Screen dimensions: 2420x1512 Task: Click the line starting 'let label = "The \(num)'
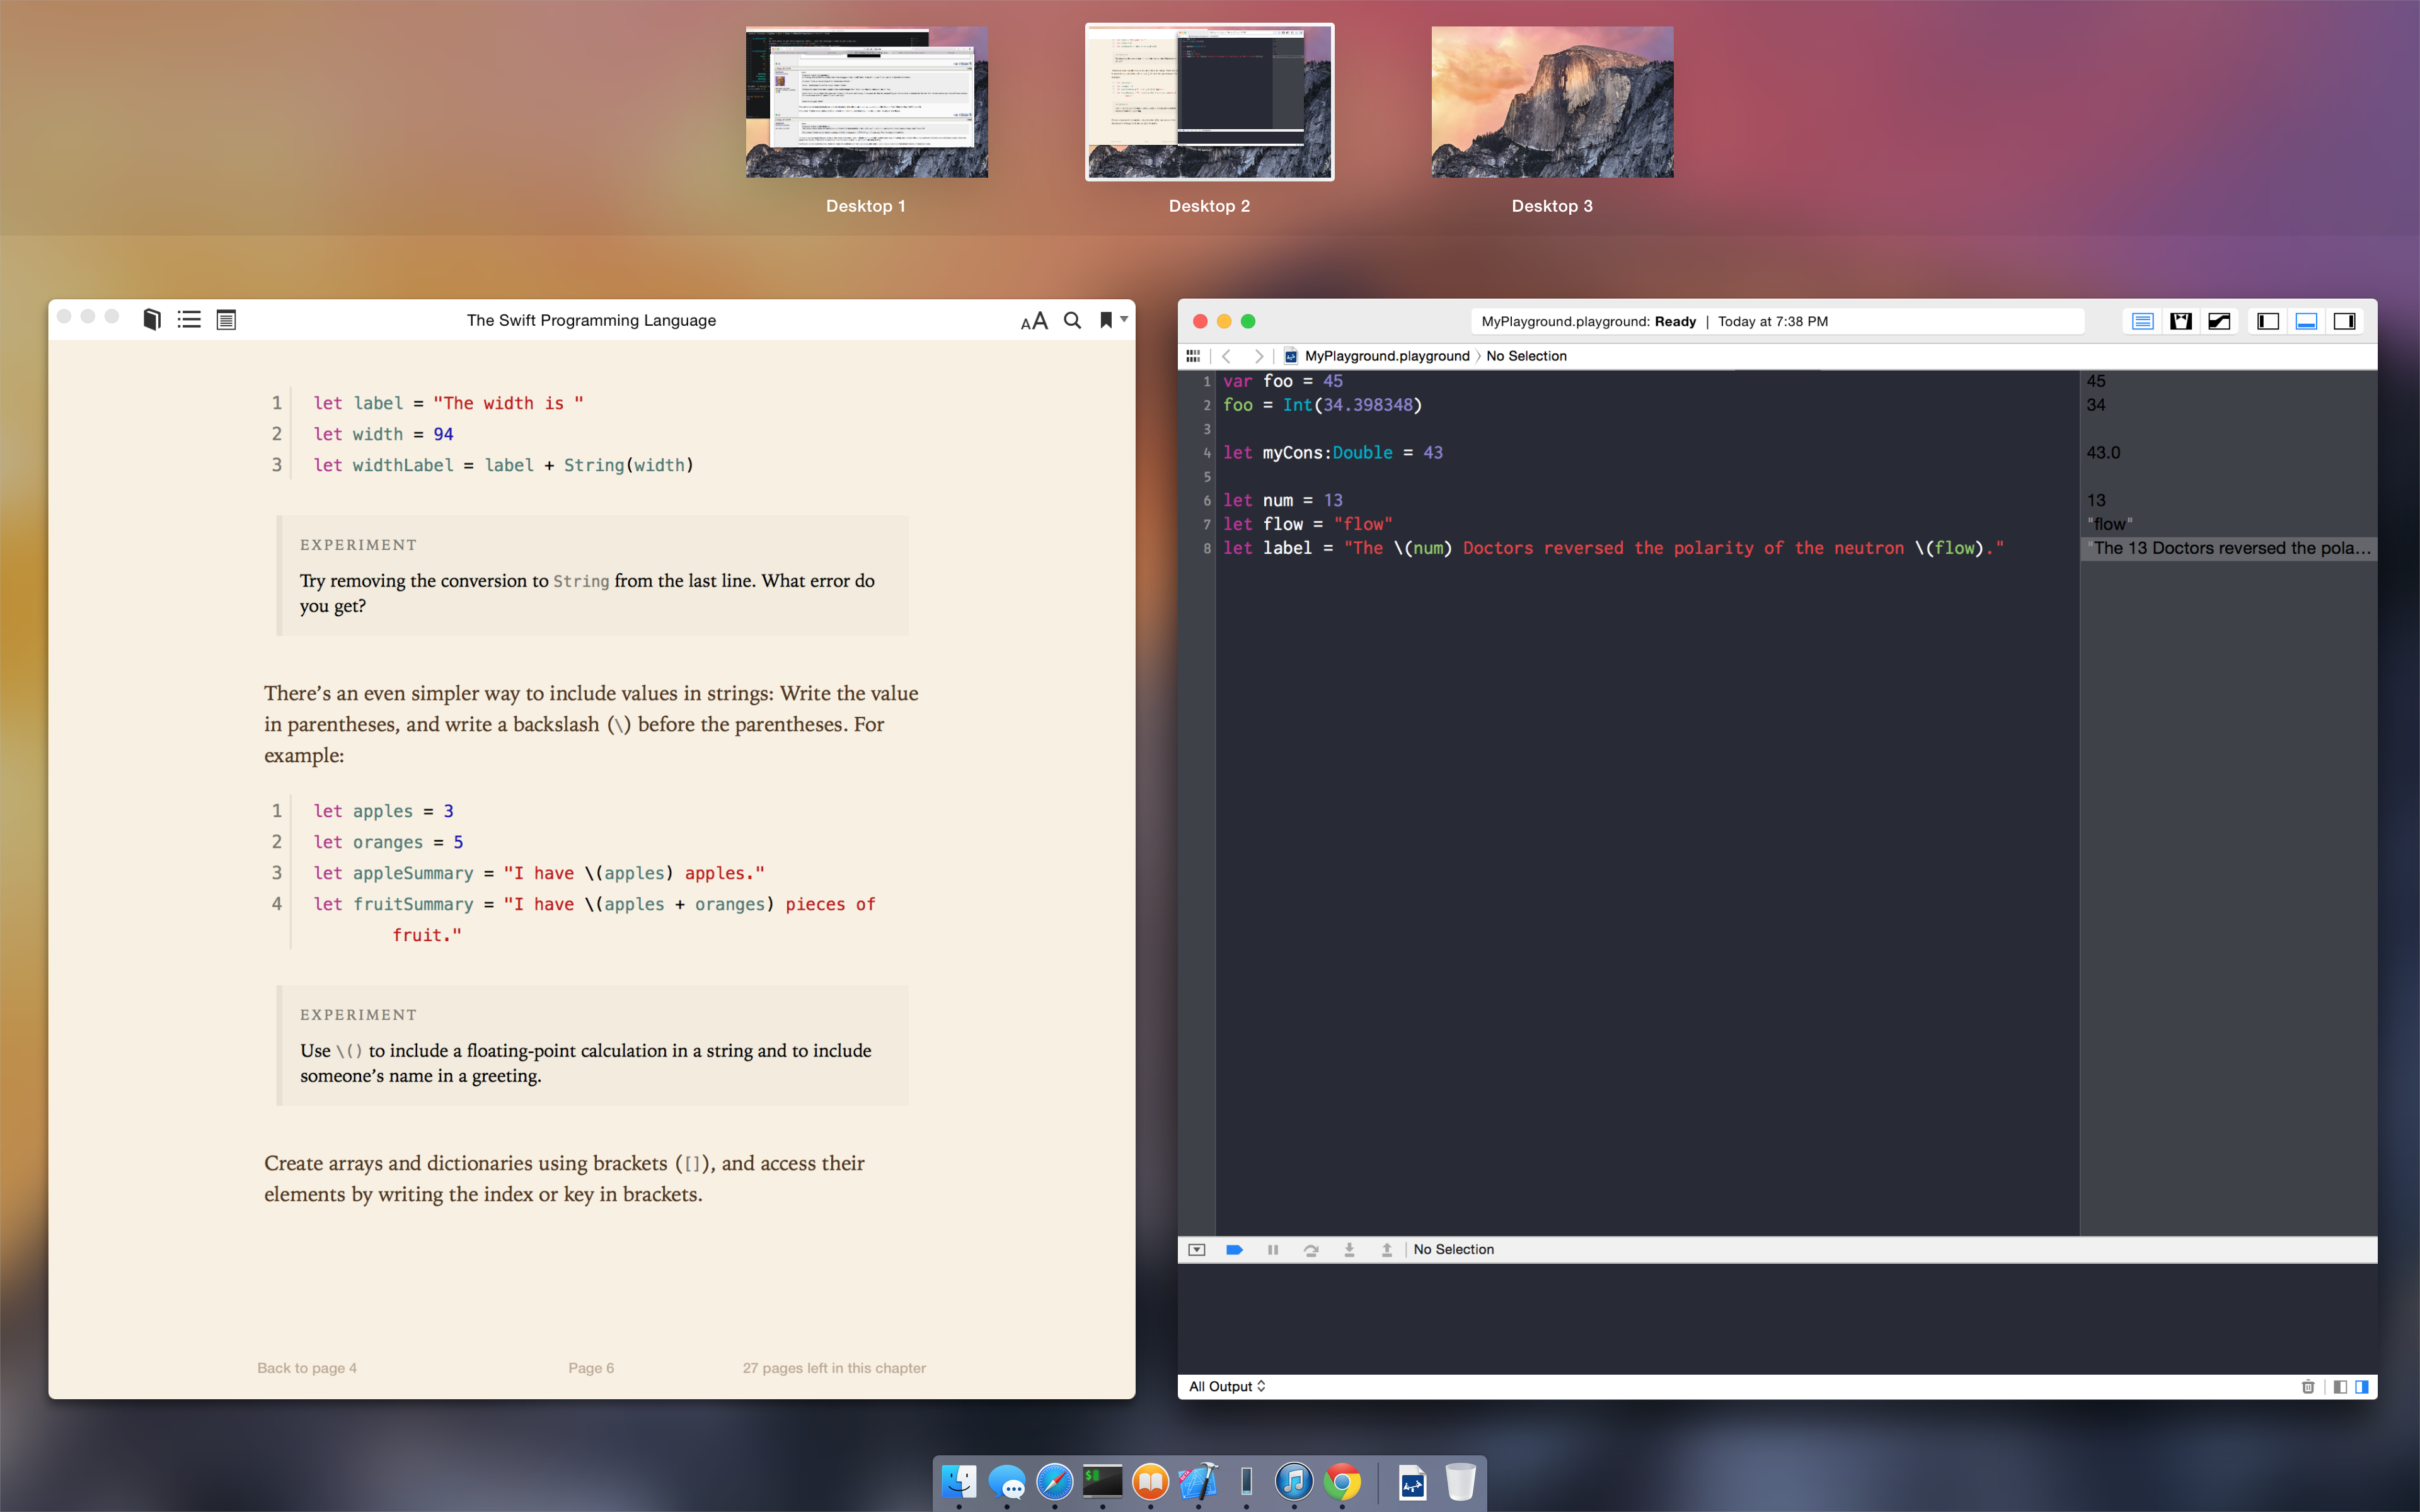[1614, 548]
